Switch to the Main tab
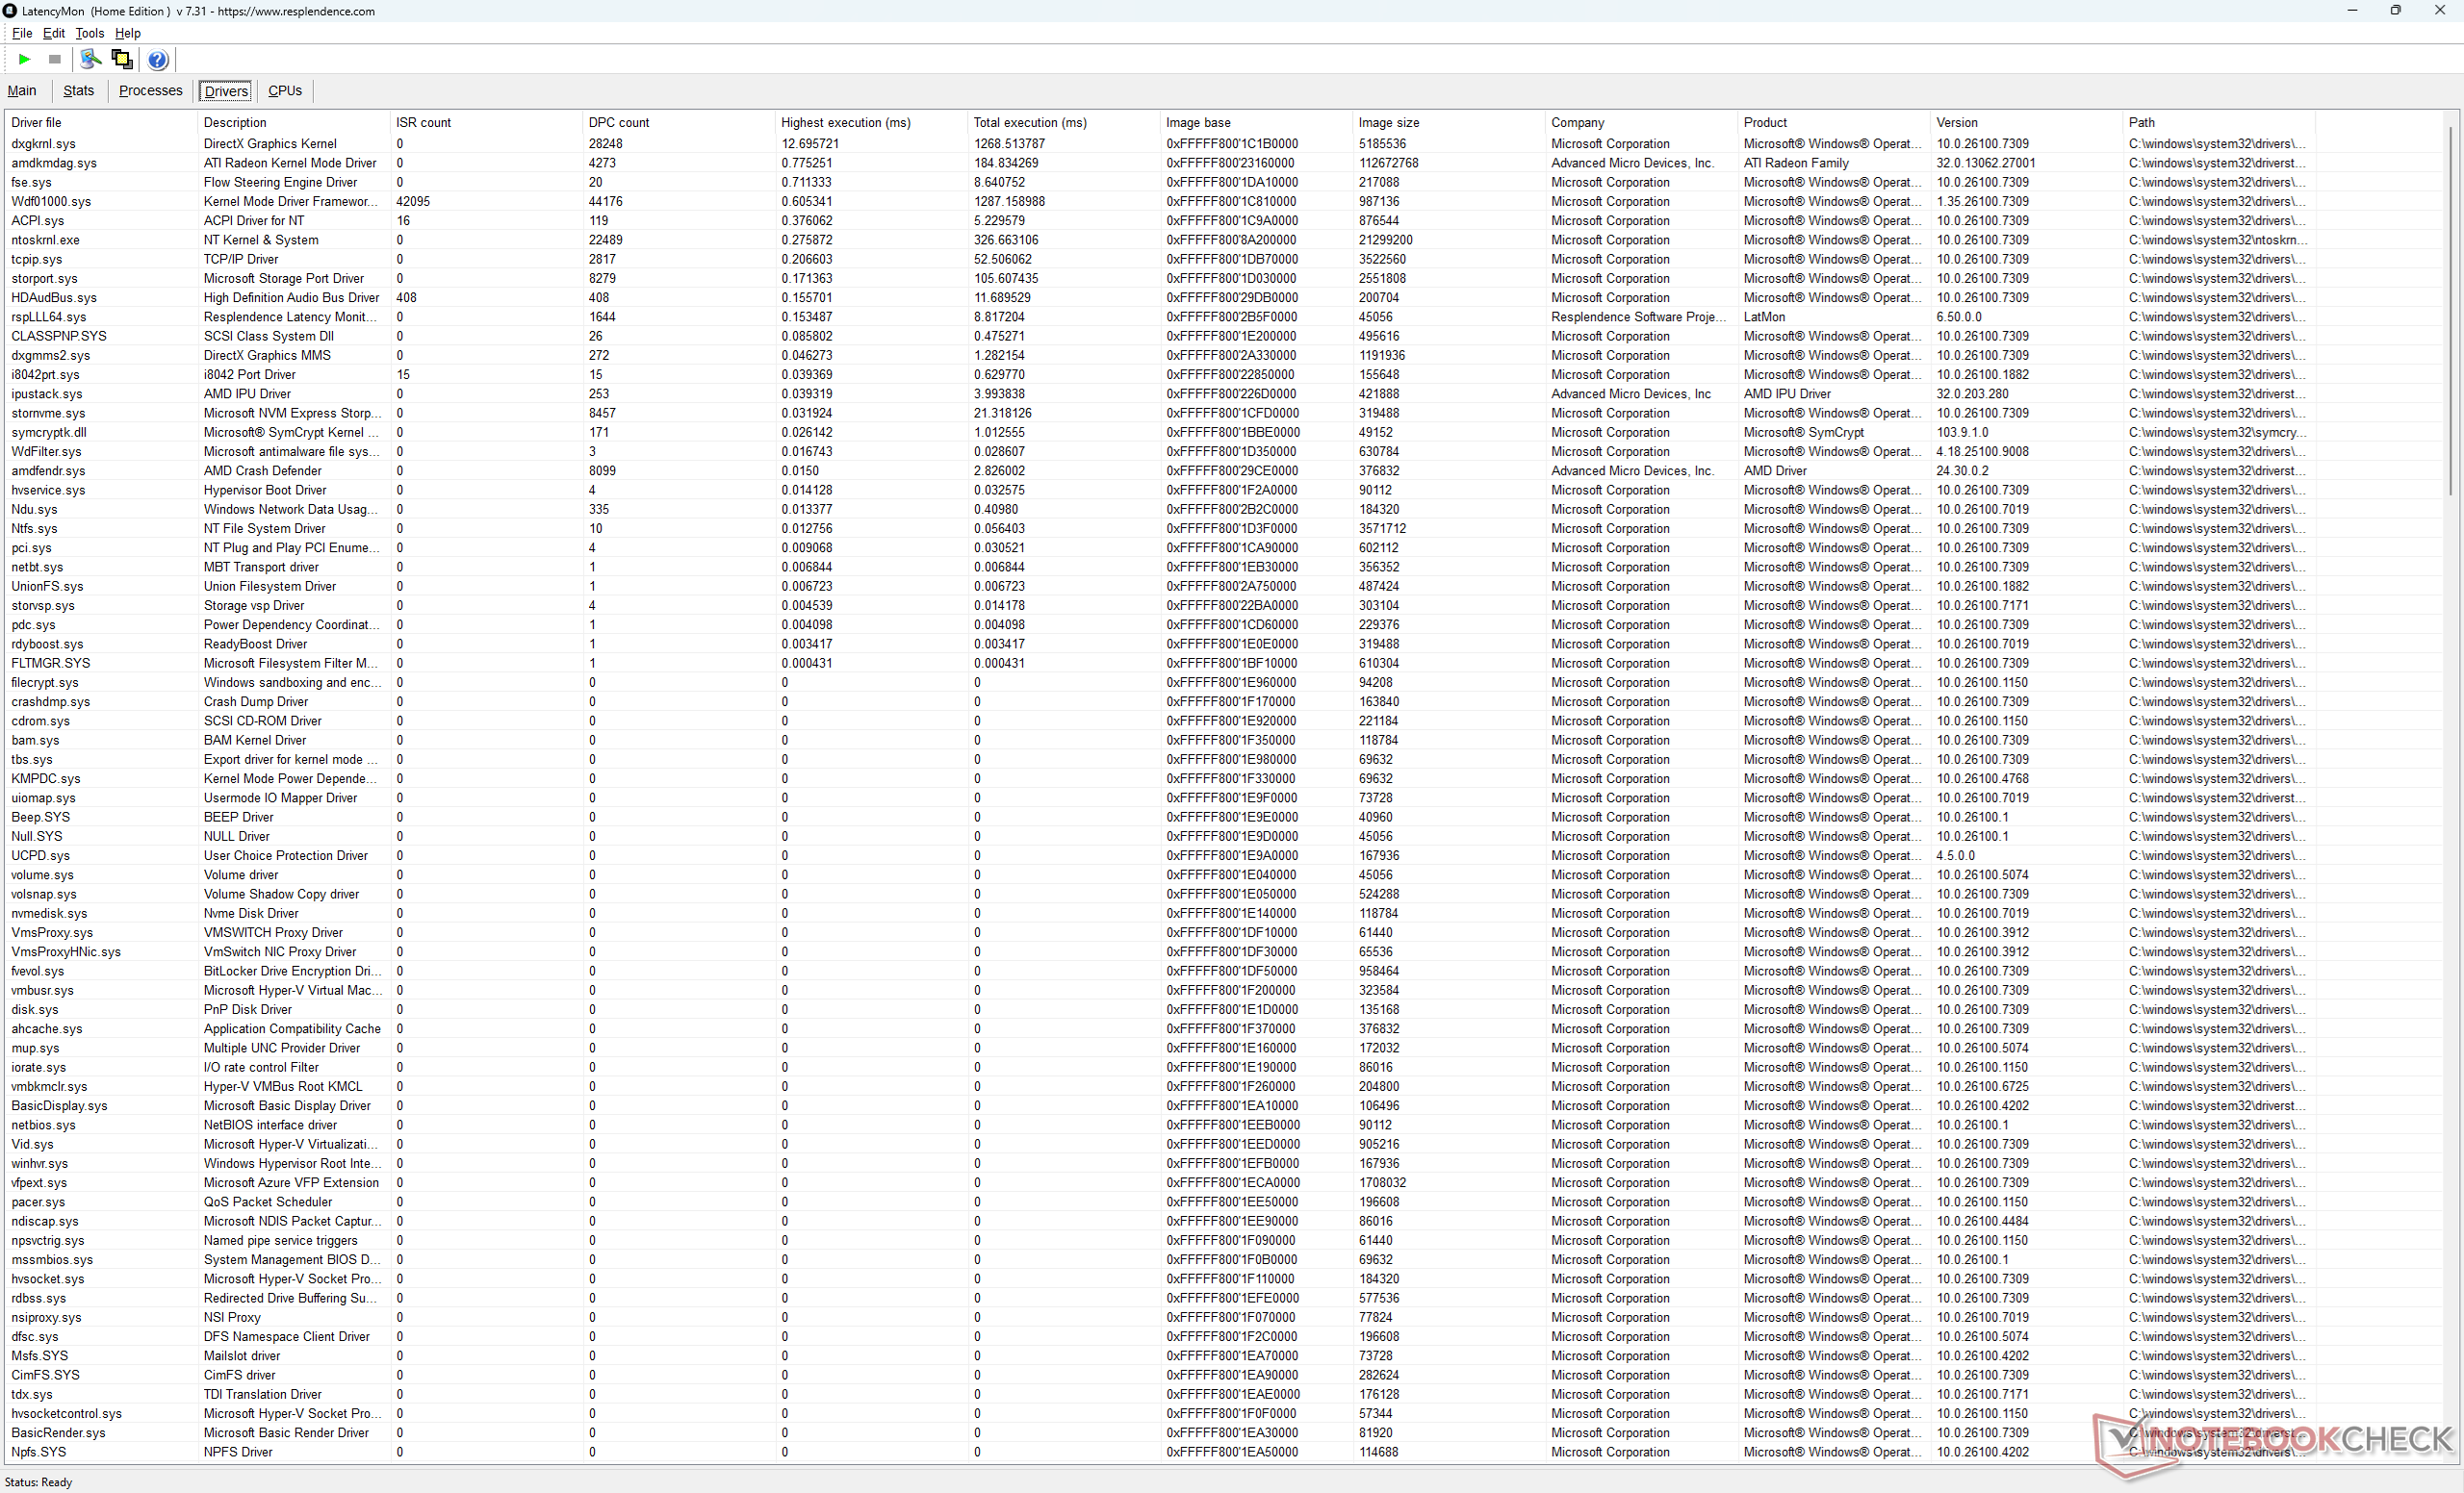2464x1493 pixels. click(22, 91)
